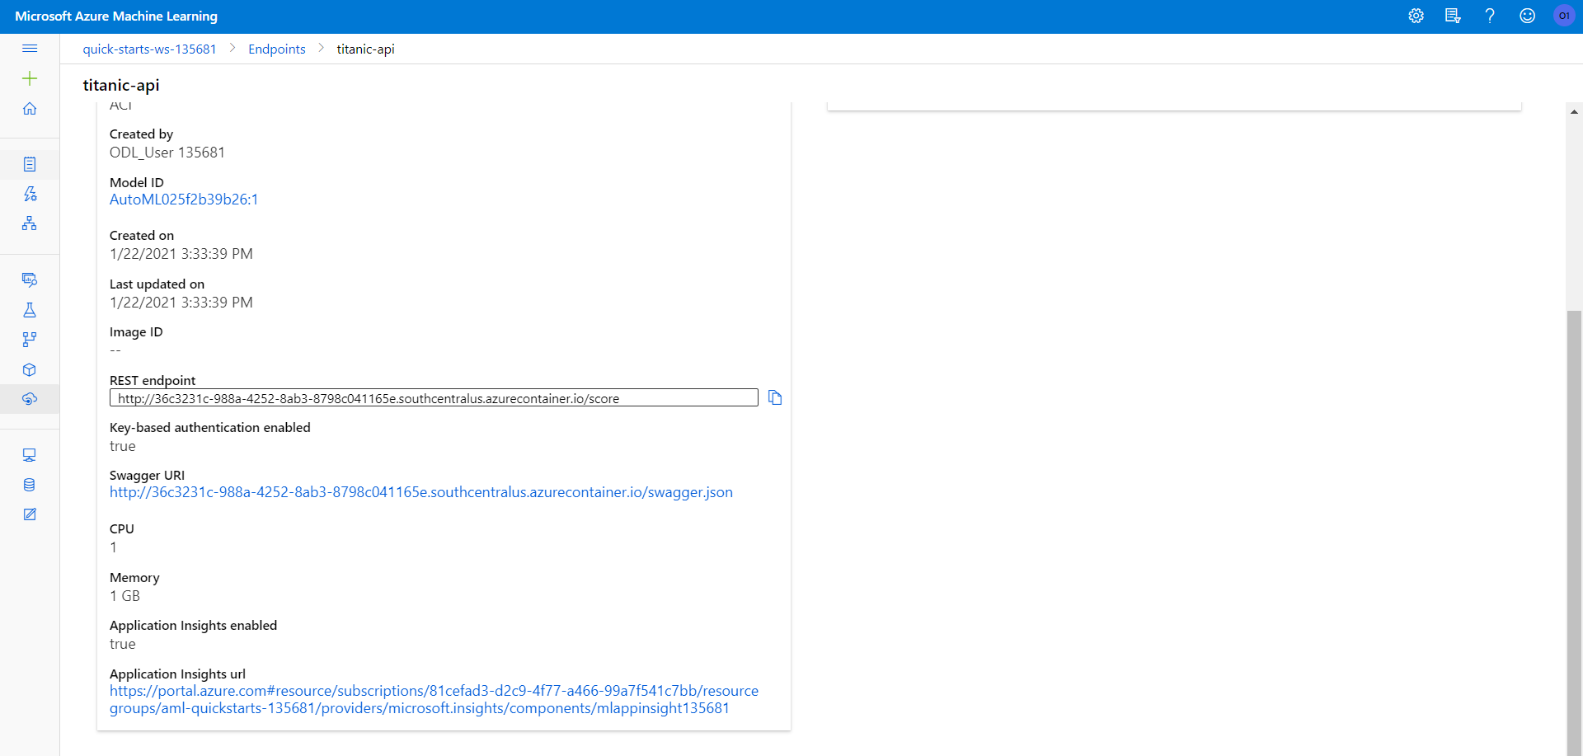Open notifications feedback list icon
This screenshot has height=756, width=1583.
click(x=1453, y=16)
